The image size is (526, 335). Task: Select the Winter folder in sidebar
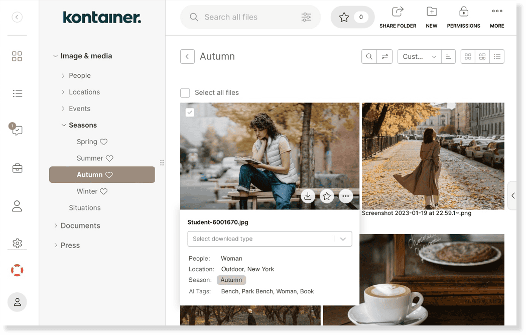(87, 191)
